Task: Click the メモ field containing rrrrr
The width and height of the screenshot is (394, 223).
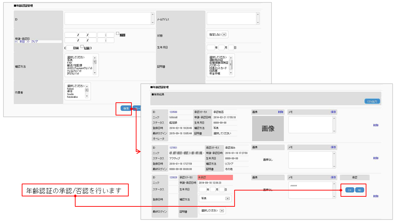Action: click(x=310, y=190)
